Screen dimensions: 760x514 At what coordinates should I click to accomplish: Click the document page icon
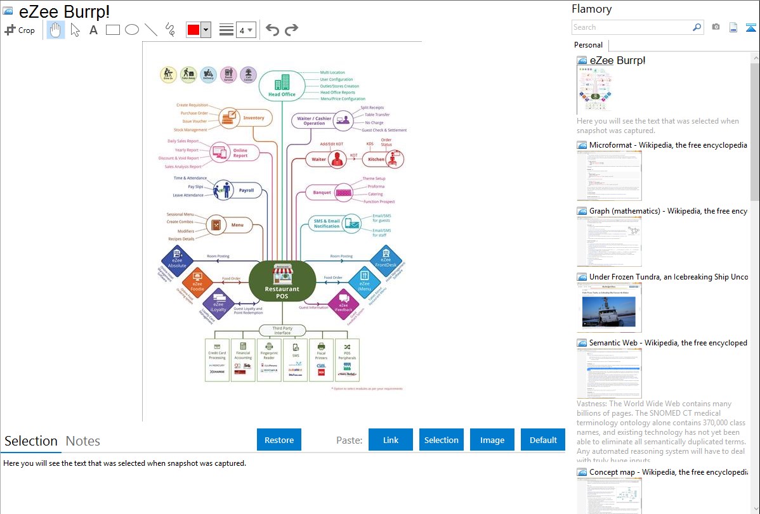[x=733, y=28]
